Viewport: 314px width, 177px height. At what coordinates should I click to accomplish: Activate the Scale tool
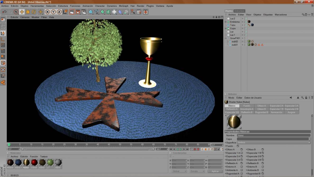coord(28,12)
